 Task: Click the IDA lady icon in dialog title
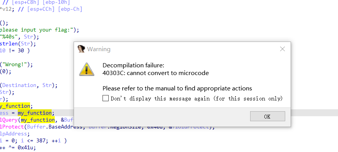[81, 49]
